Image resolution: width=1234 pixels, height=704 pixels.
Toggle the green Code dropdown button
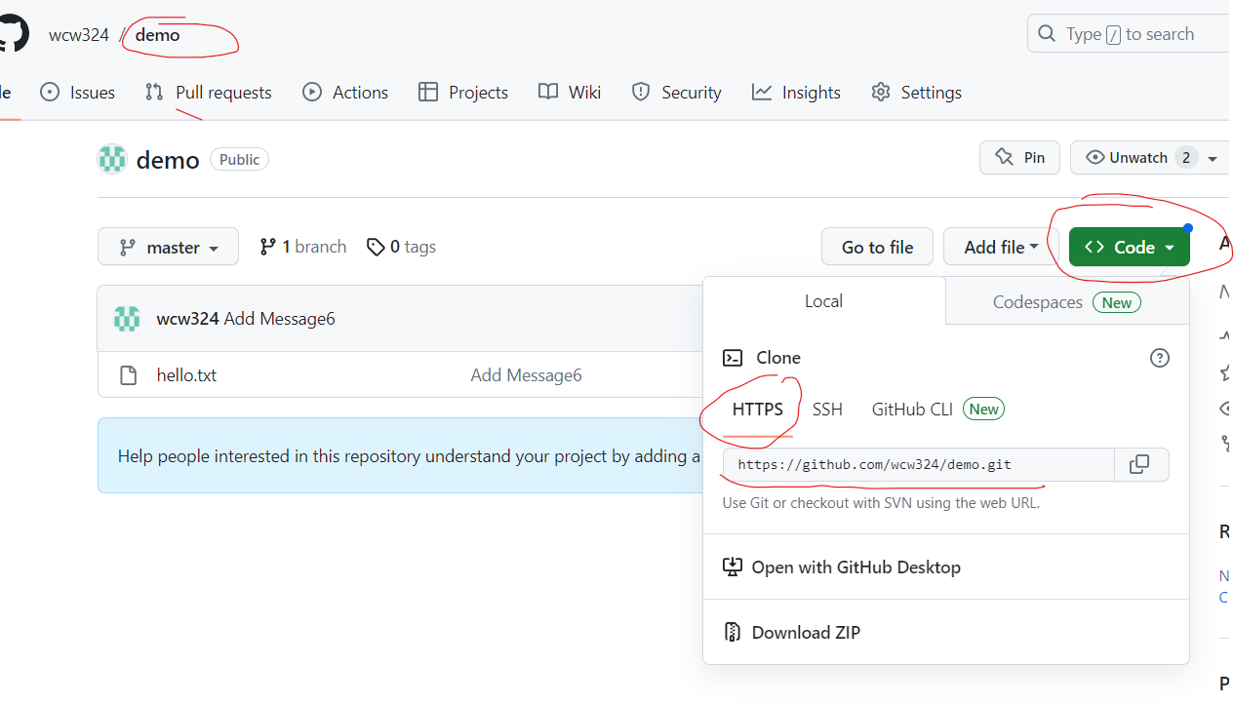pos(1130,247)
